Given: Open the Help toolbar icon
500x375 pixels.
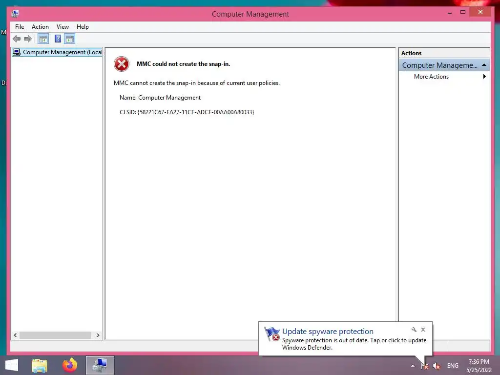Looking at the screenshot, I should pos(58,39).
